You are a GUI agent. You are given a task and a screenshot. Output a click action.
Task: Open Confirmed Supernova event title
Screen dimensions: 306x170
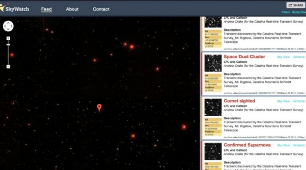(247, 145)
